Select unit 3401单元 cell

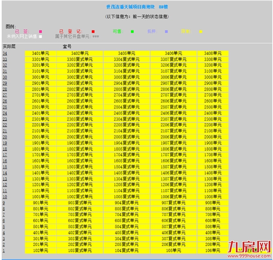tap(41, 54)
